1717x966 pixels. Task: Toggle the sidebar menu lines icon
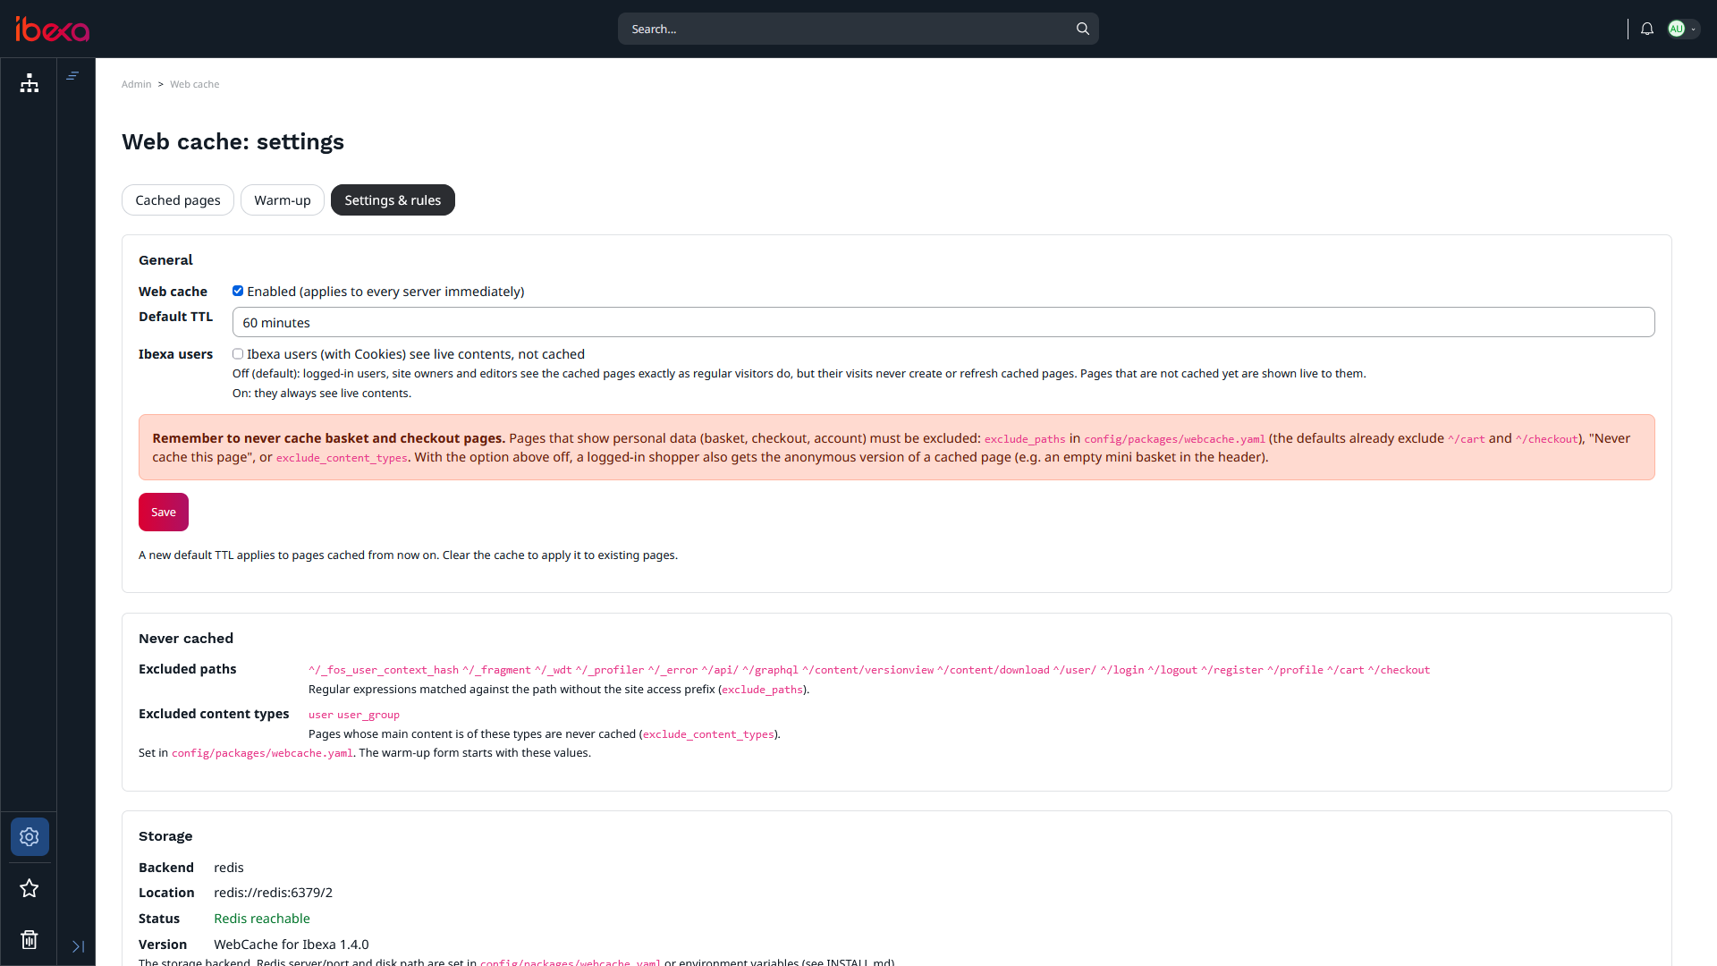click(x=72, y=76)
